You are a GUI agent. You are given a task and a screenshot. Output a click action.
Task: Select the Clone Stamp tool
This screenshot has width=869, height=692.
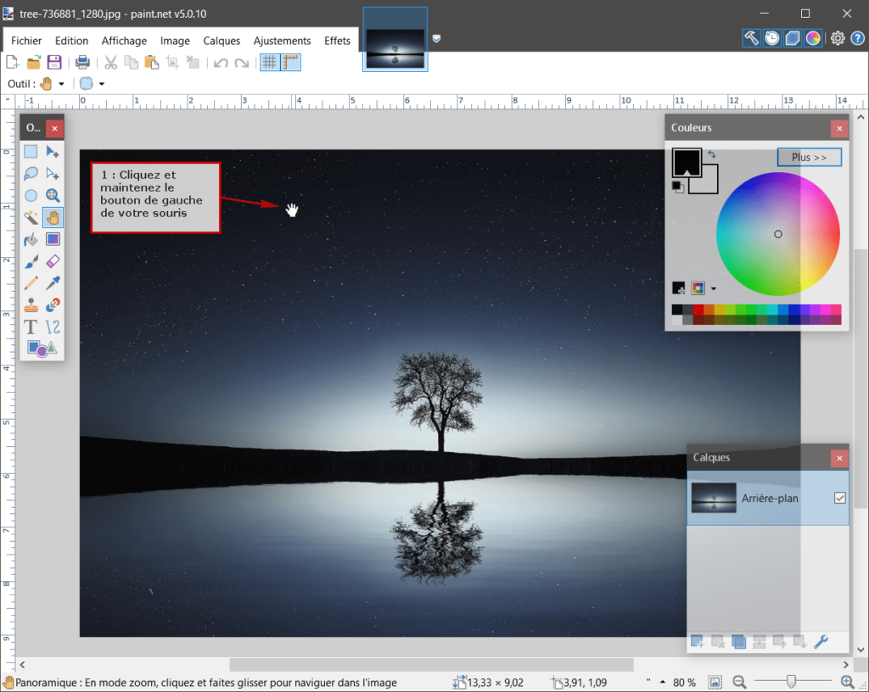click(31, 304)
